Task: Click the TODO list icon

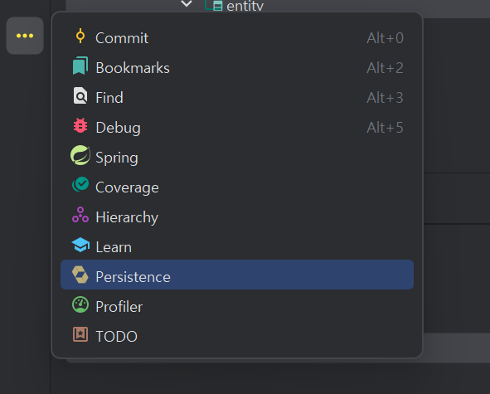Action: 80,334
